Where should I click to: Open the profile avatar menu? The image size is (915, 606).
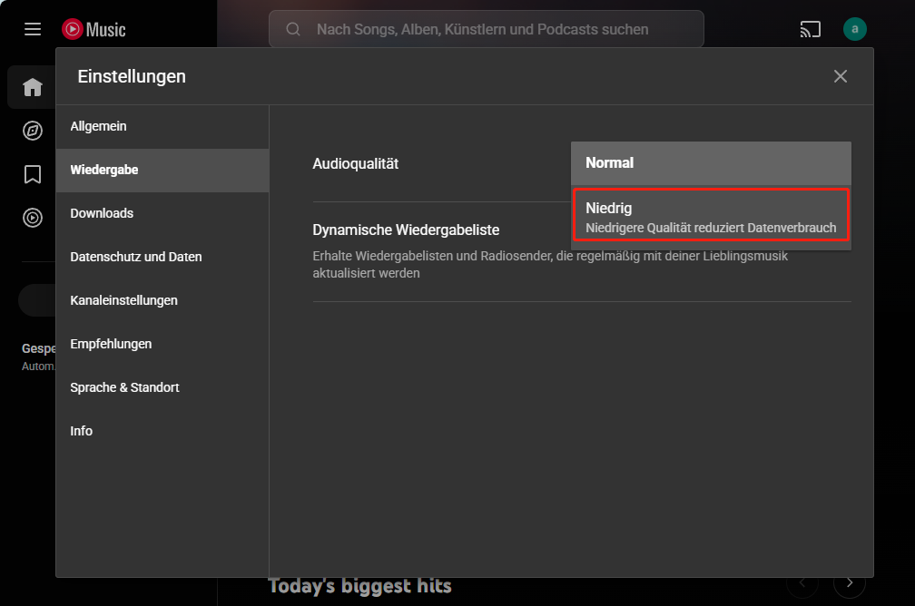coord(855,29)
